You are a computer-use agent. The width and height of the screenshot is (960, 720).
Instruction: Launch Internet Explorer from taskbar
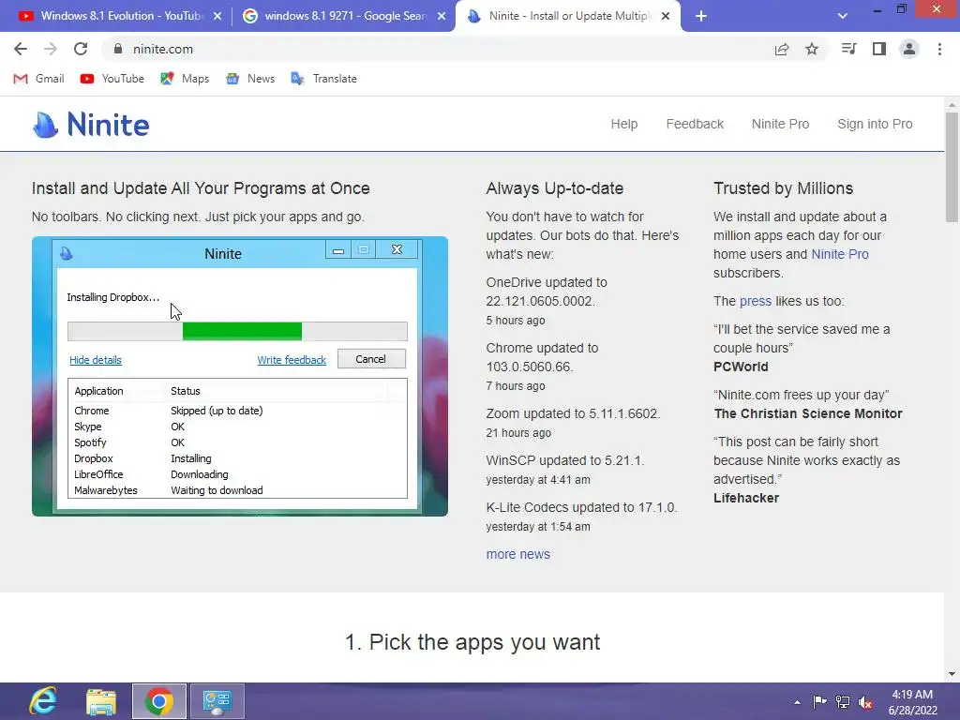(43, 701)
